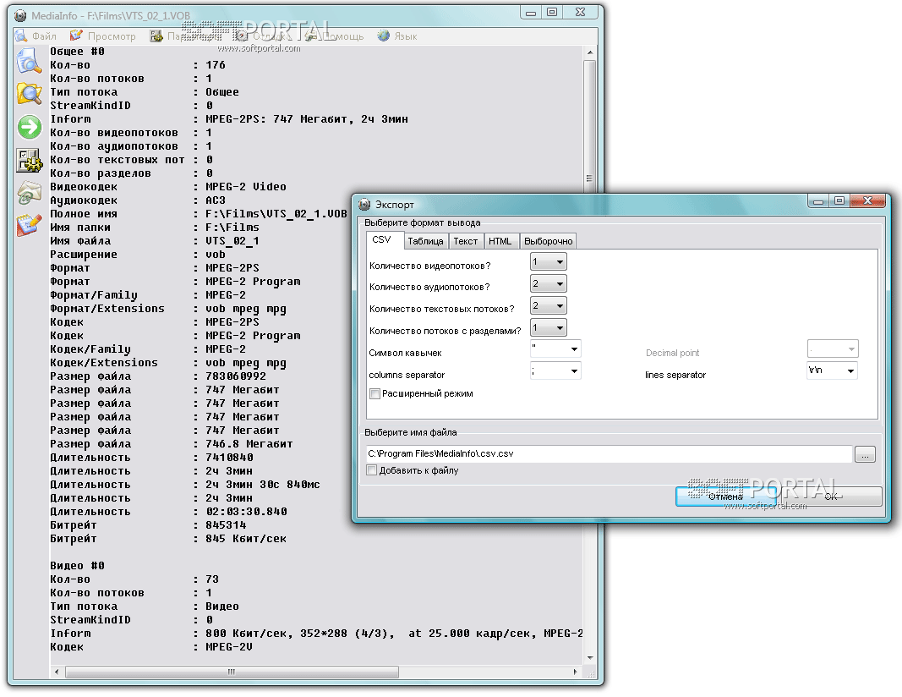Open the Символ кавычек dropdown

click(x=555, y=348)
